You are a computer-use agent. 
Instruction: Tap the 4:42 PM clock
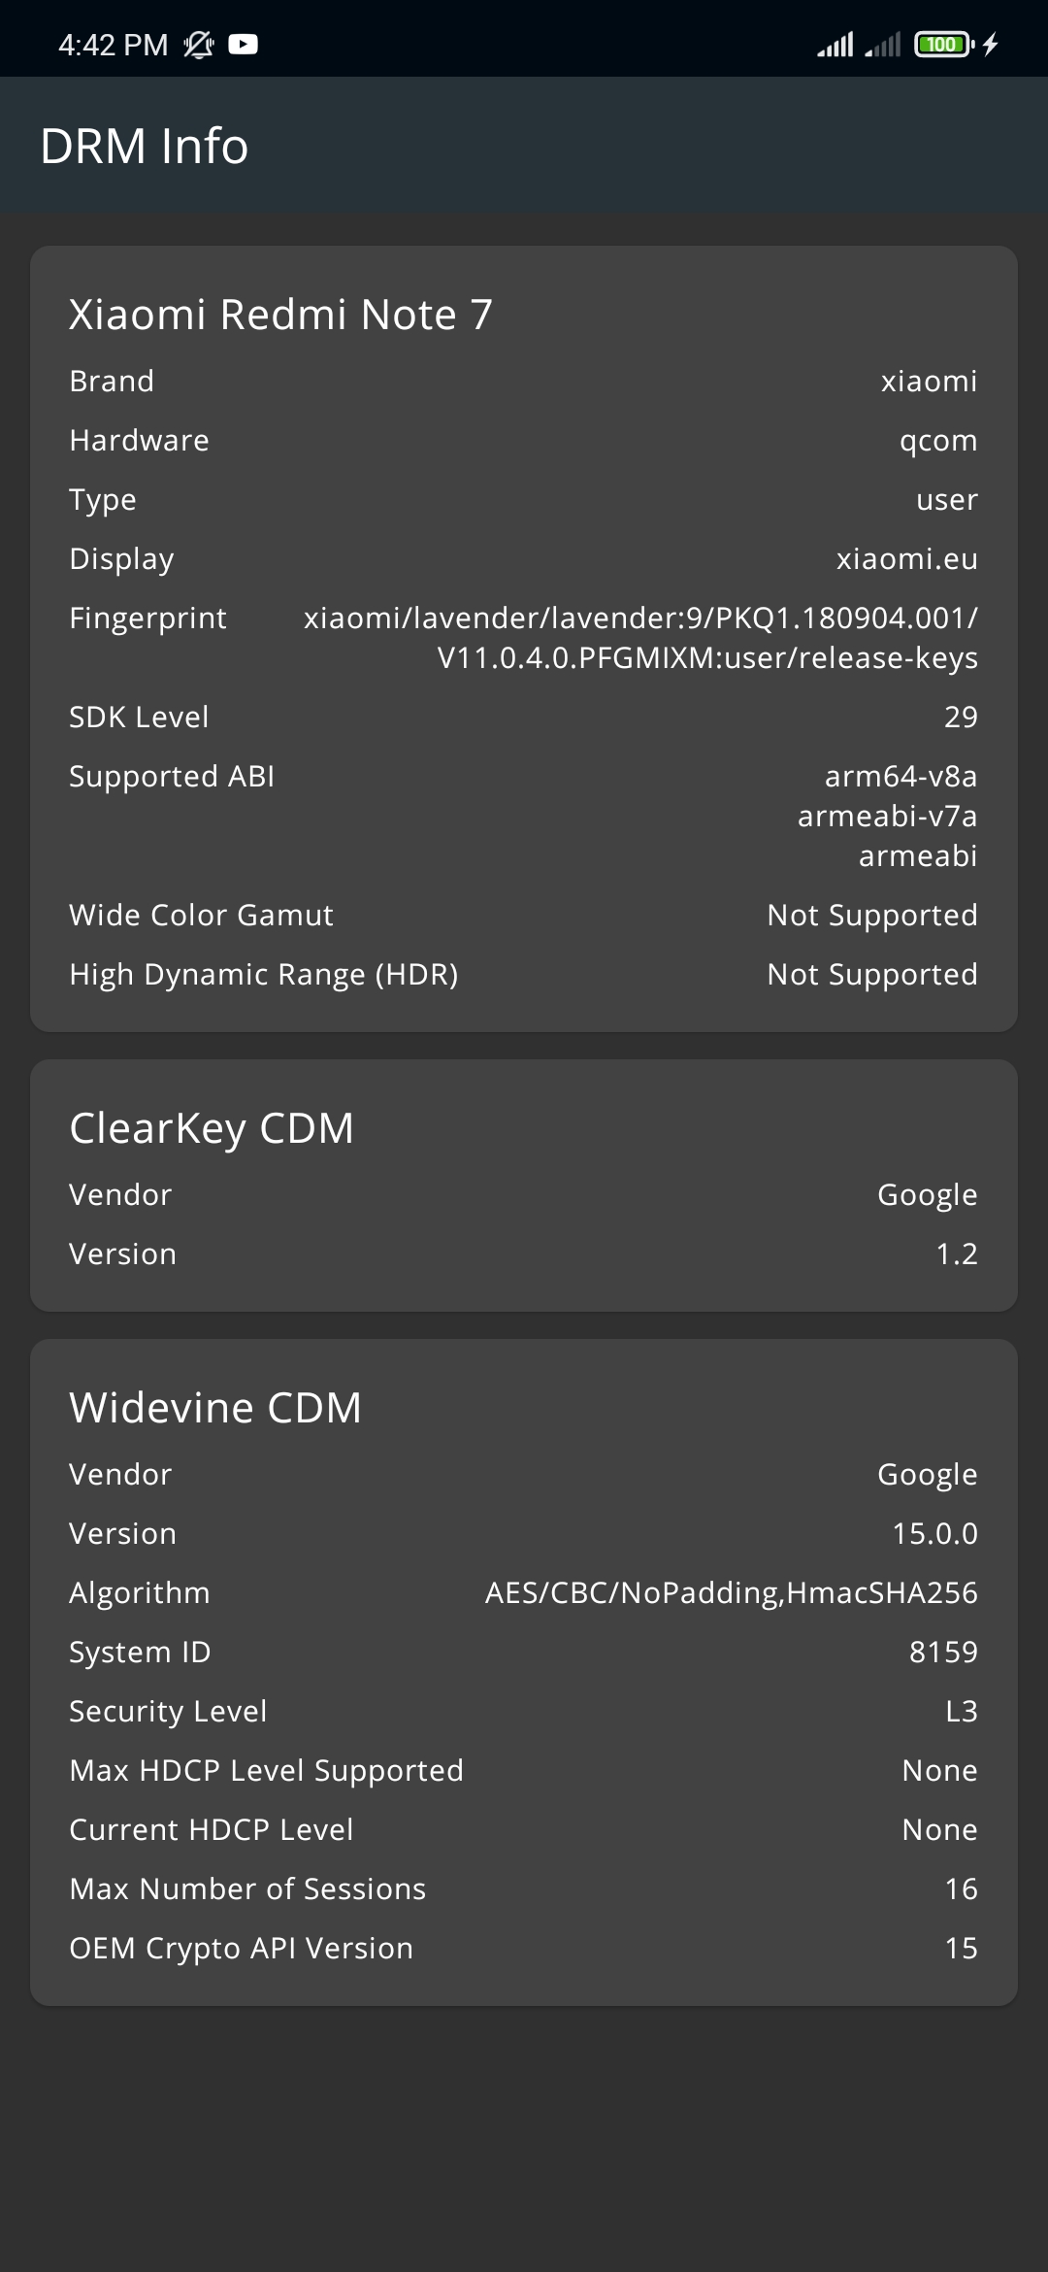pyautogui.click(x=113, y=45)
